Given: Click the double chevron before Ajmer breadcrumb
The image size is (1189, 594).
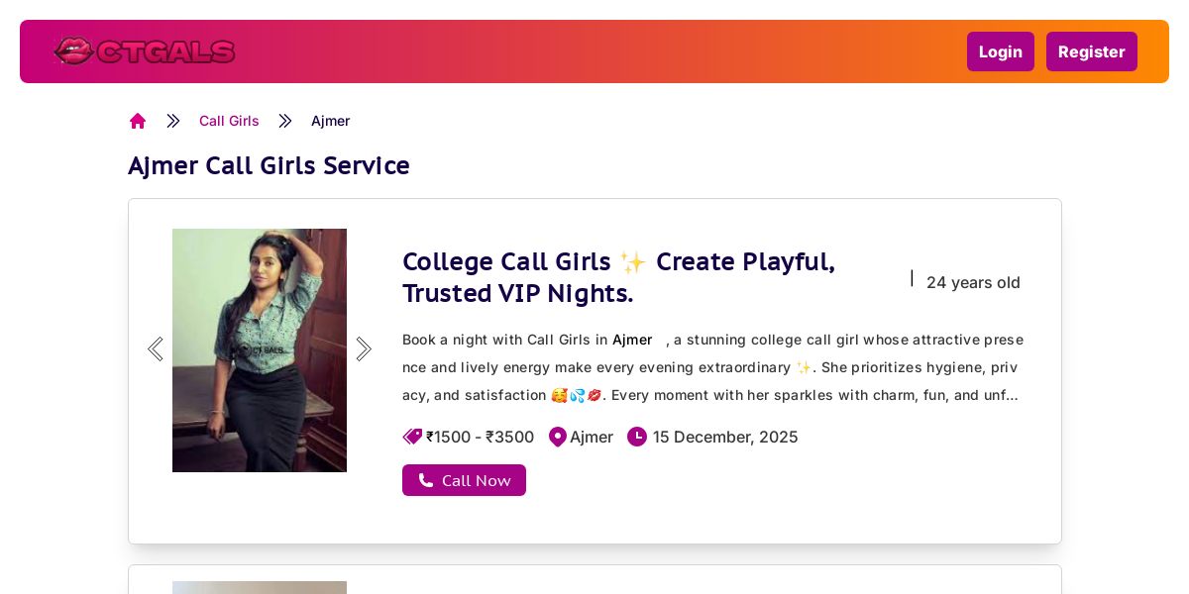Looking at the screenshot, I should [x=285, y=121].
